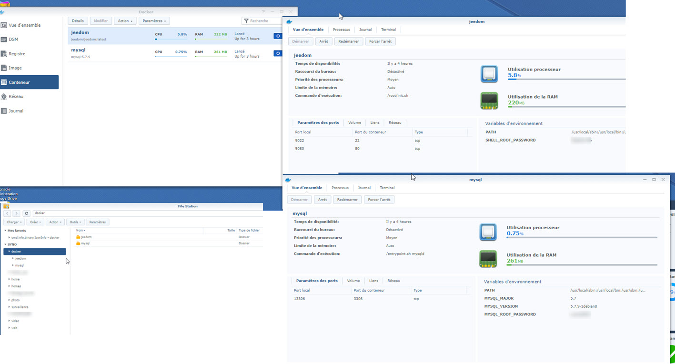Click jeedom processor usage chip icon
This screenshot has width=675, height=364.
coord(489,74)
